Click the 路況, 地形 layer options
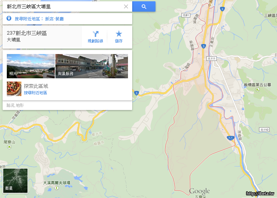Image resolution: width=277 pixels, height=198 pixels. point(15,105)
